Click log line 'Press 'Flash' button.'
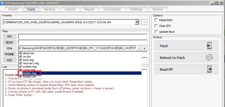The height and width of the screenshot is (107, 225). (x=19, y=95)
